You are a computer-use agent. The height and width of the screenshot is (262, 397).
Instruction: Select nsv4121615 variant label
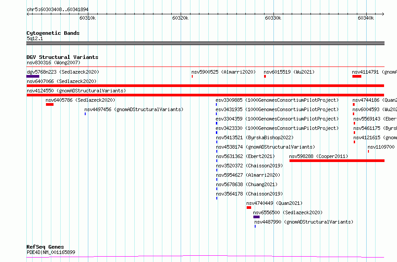point(375,137)
